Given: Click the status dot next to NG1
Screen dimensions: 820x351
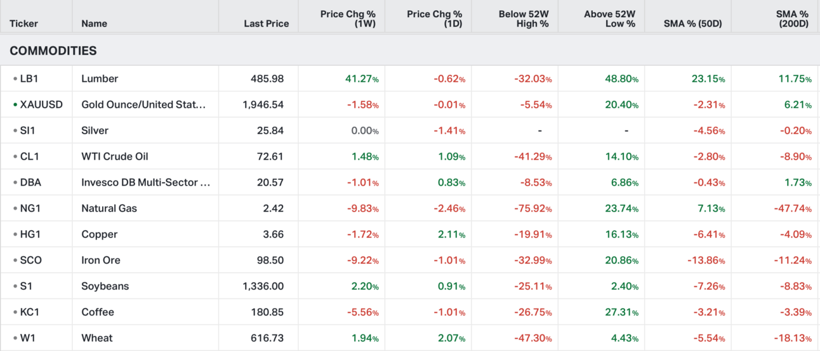Looking at the screenshot, I should pos(15,208).
